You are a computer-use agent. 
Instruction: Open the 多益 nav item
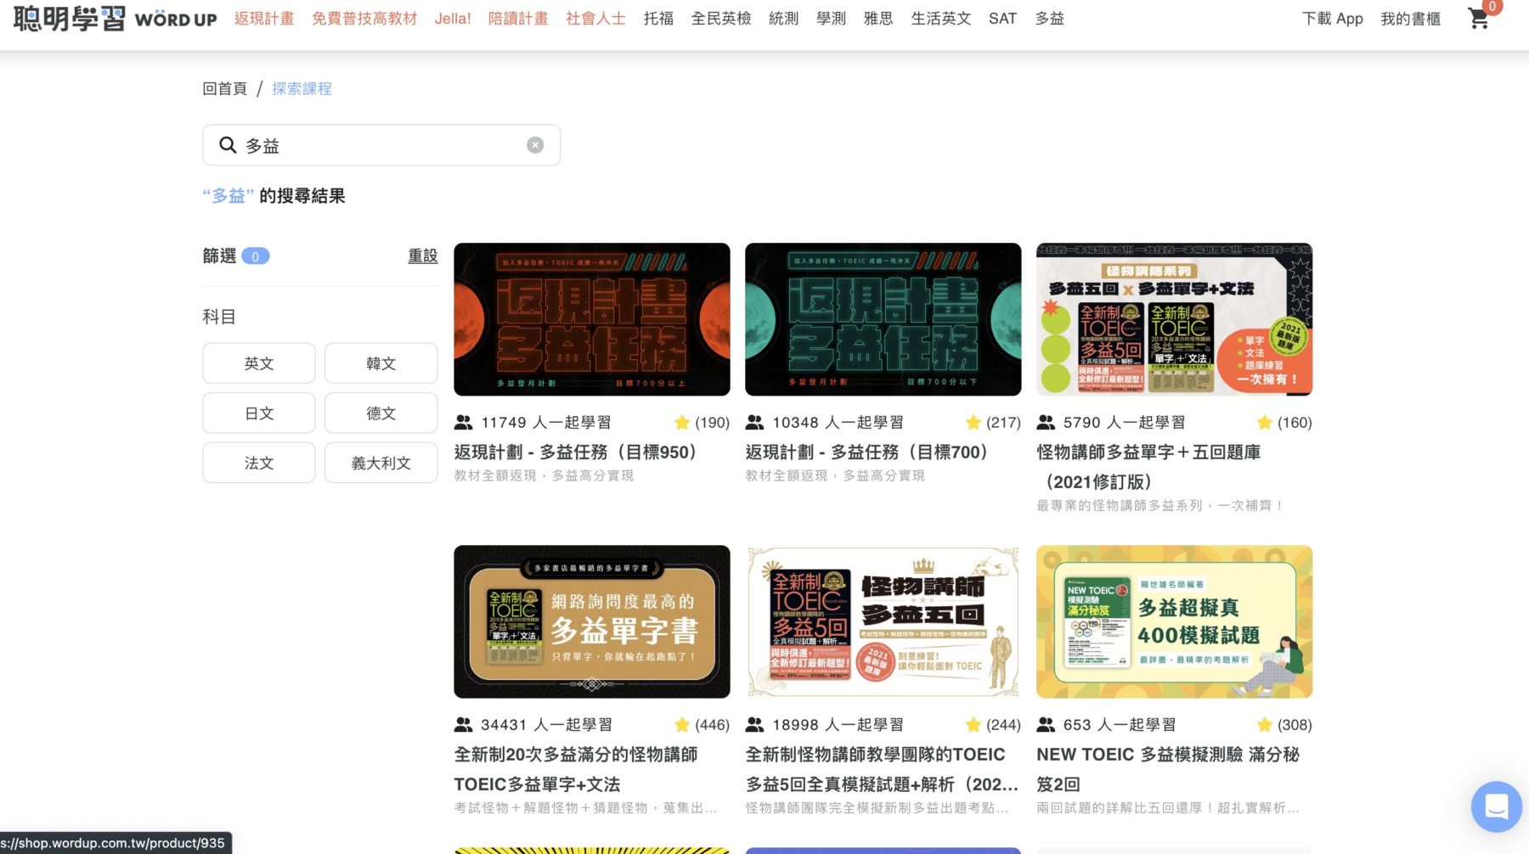[1050, 19]
